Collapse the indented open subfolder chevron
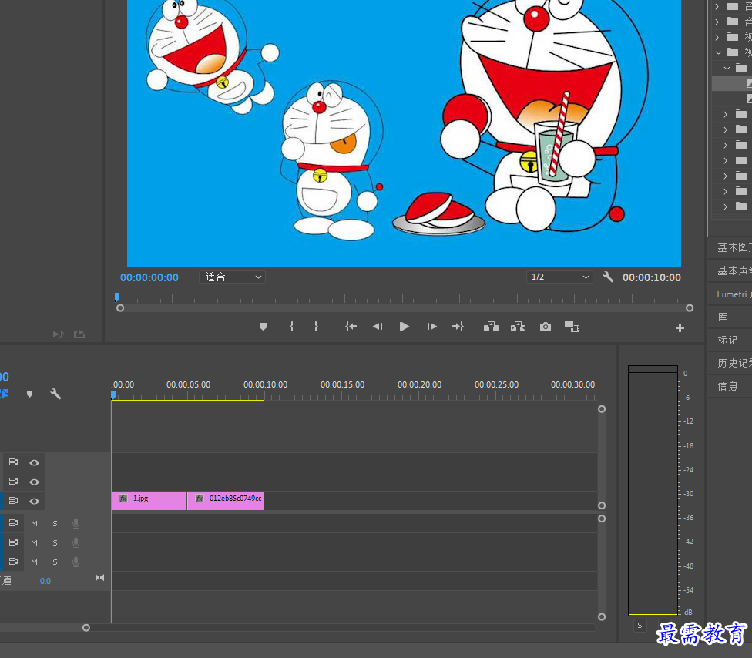This screenshot has height=658, width=752. [727, 68]
